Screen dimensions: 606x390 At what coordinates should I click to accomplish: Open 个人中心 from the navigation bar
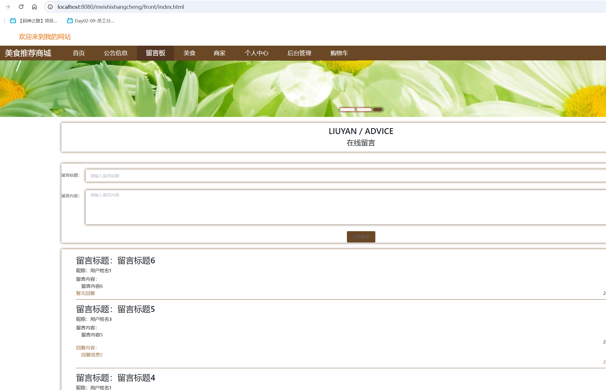[x=256, y=53]
